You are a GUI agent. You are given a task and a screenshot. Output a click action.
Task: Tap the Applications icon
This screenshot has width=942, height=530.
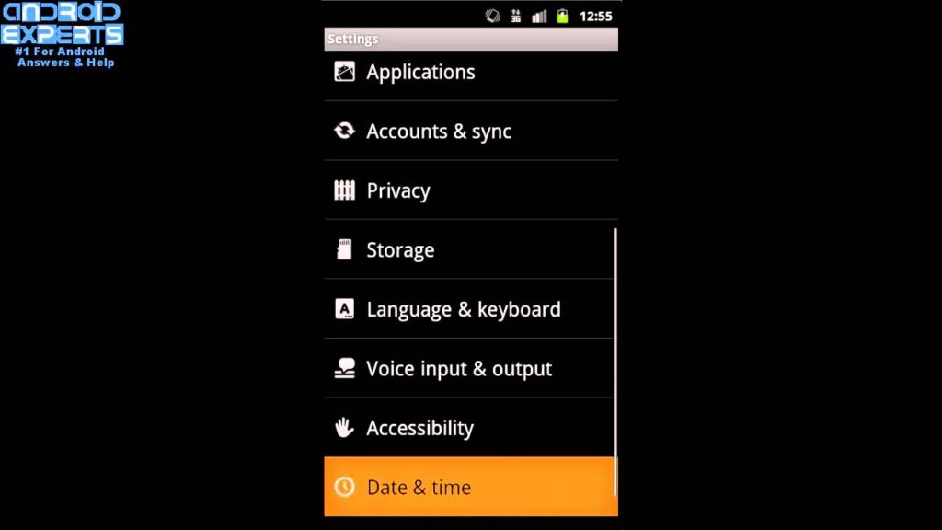344,72
